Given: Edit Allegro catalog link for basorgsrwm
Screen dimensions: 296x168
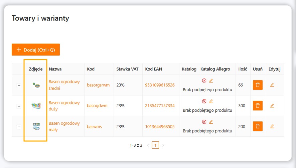Looking at the screenshot, I should (211, 81).
